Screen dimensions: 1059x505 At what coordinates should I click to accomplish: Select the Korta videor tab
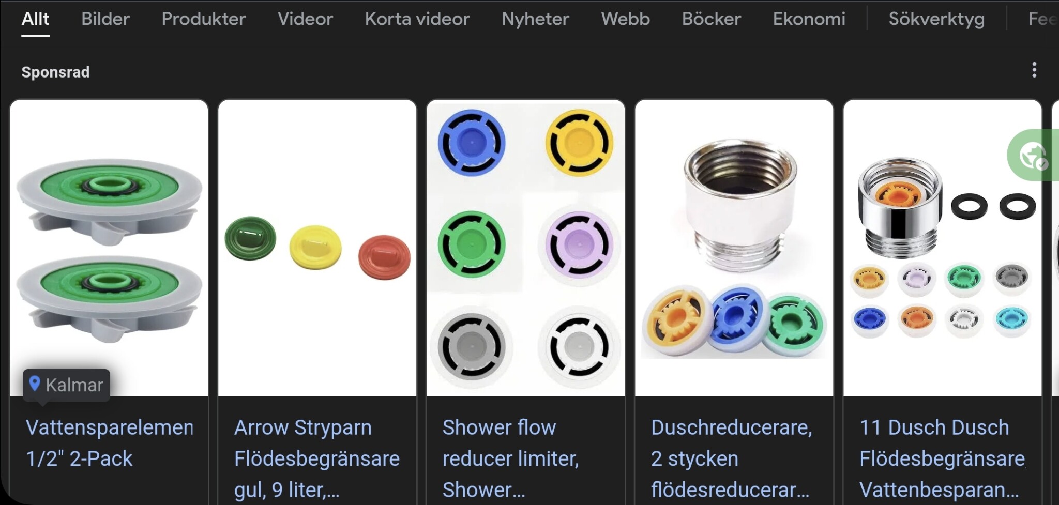(417, 19)
